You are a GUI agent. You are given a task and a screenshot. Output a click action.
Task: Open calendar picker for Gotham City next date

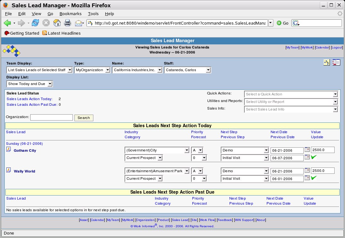point(307,150)
